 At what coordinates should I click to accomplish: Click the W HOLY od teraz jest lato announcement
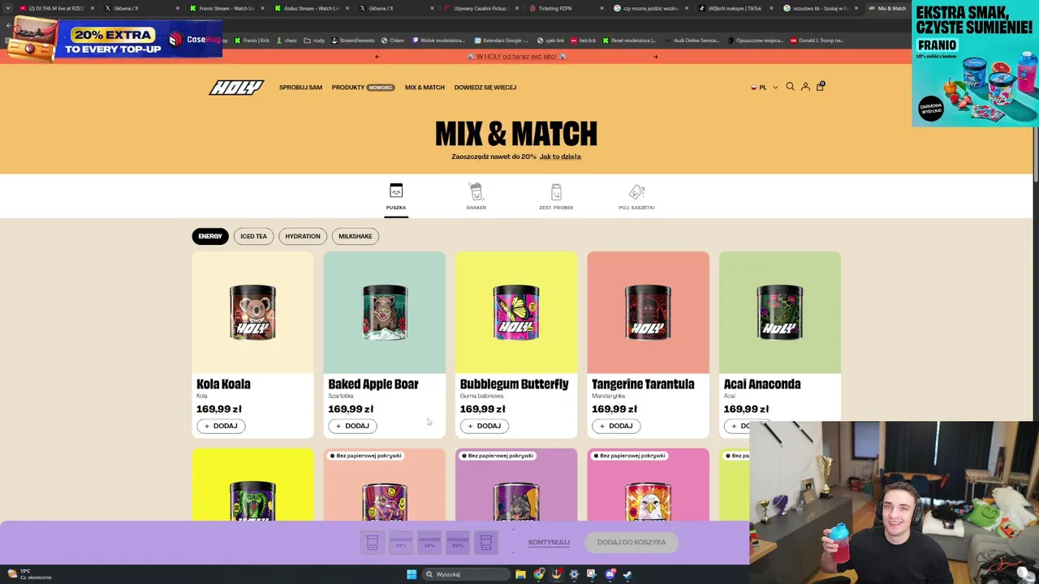[x=516, y=57]
